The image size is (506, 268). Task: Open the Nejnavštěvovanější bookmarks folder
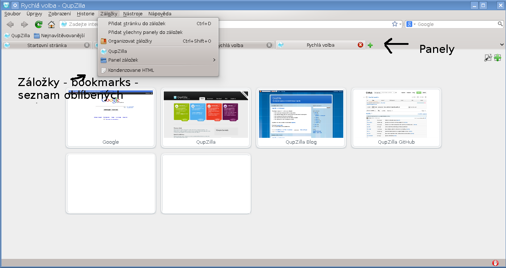[x=59, y=36]
